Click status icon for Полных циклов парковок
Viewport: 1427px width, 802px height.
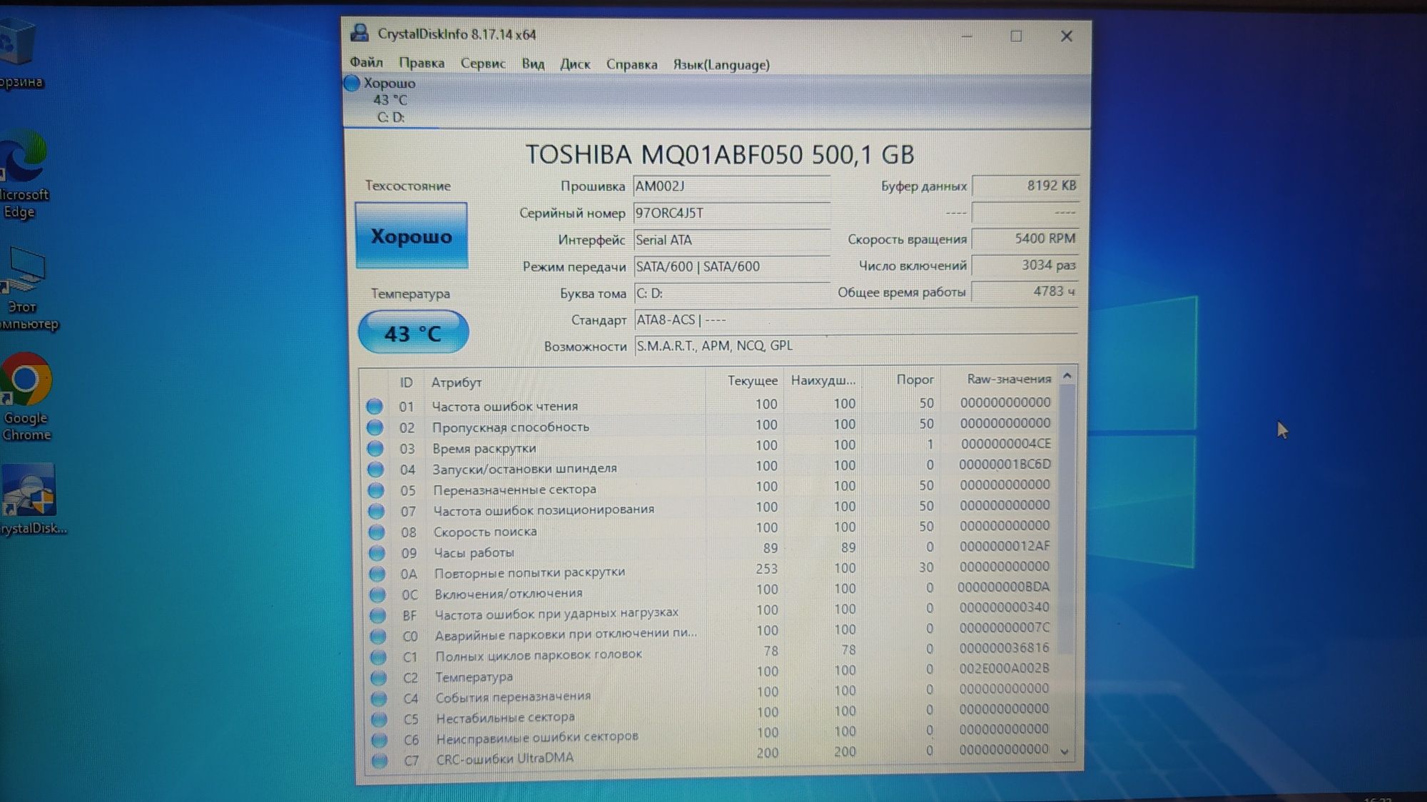click(379, 656)
